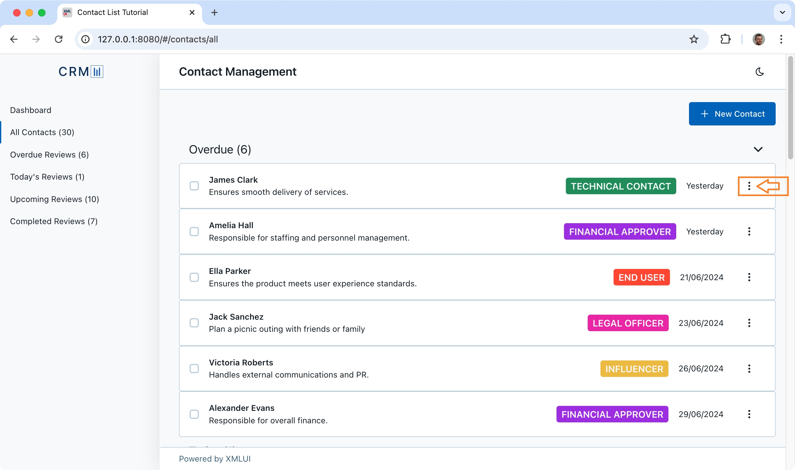Screen dimensions: 795x470
Task: Go forward with the browser forward arrow
Action: [36, 39]
